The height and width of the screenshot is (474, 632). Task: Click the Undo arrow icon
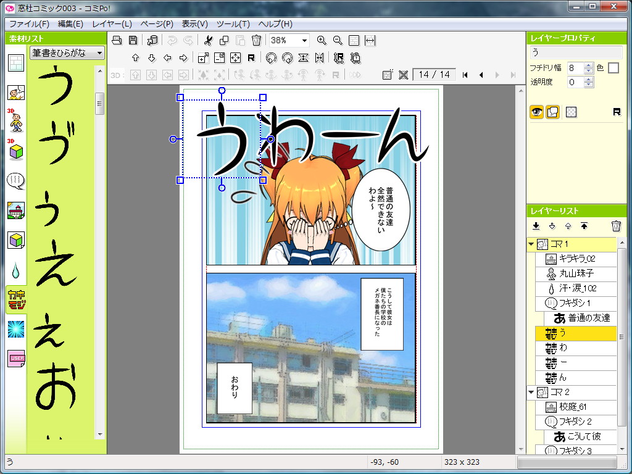(172, 40)
